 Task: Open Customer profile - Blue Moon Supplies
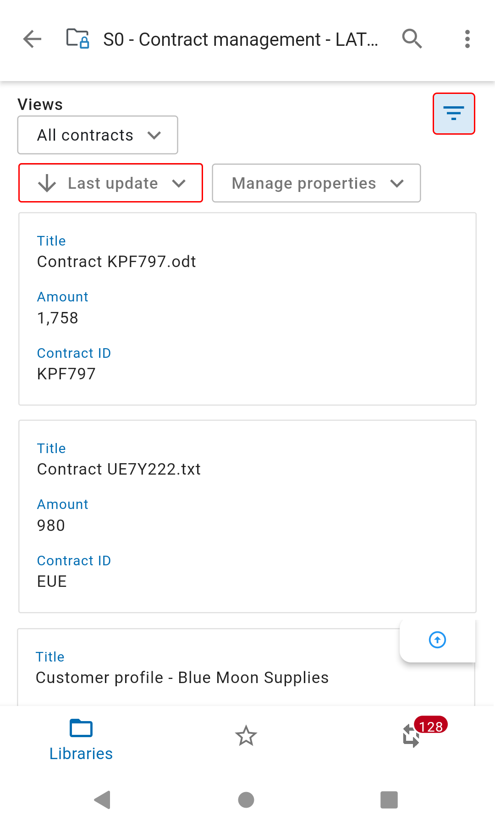[x=182, y=678]
